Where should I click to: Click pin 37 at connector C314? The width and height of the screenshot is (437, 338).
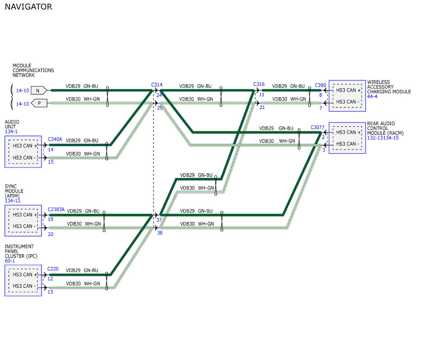[x=159, y=220]
